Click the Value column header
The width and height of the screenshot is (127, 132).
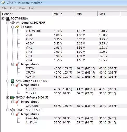coord(63,14)
